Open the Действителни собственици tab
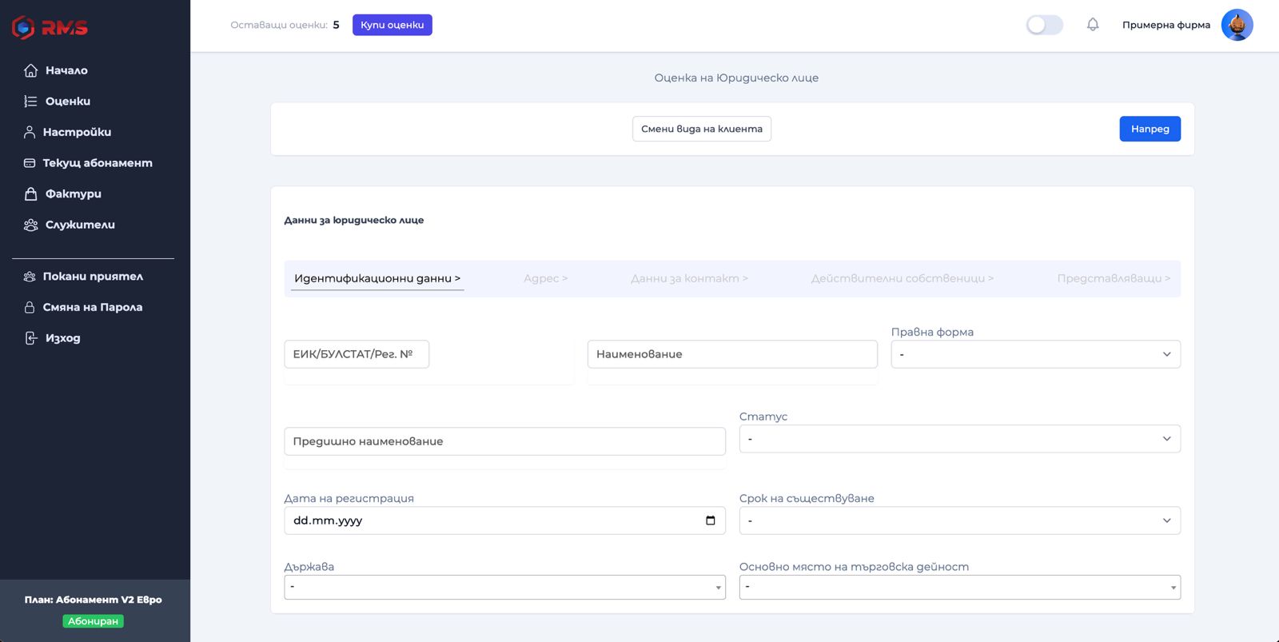The height and width of the screenshot is (642, 1279). (902, 278)
